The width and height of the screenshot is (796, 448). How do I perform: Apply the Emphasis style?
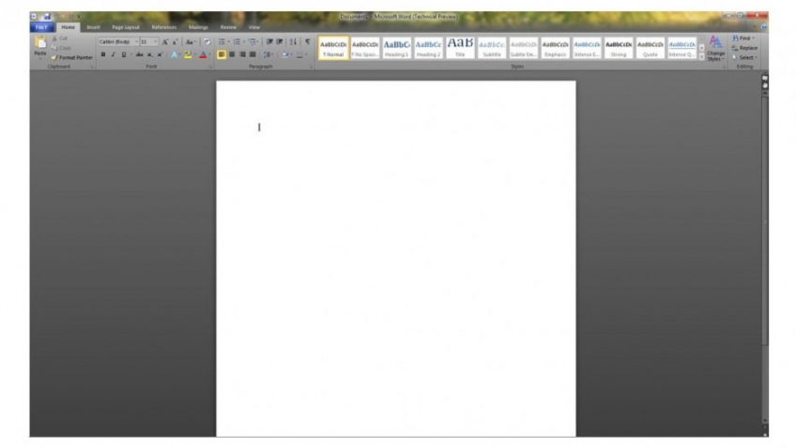tap(555, 48)
